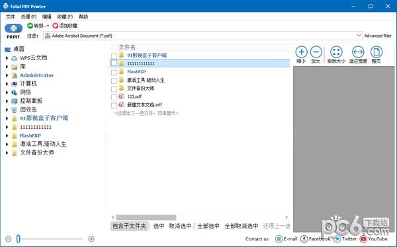The width and height of the screenshot is (397, 247).
Task: Click the zoom slider handle at bottom left
Action: pos(19,238)
